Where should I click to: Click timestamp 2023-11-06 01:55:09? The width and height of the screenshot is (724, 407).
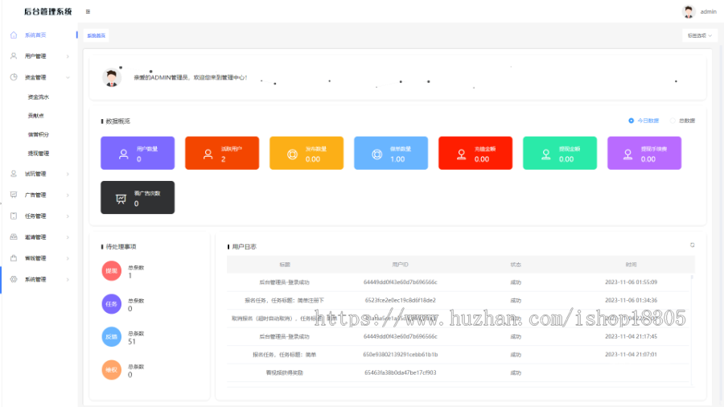(631, 282)
